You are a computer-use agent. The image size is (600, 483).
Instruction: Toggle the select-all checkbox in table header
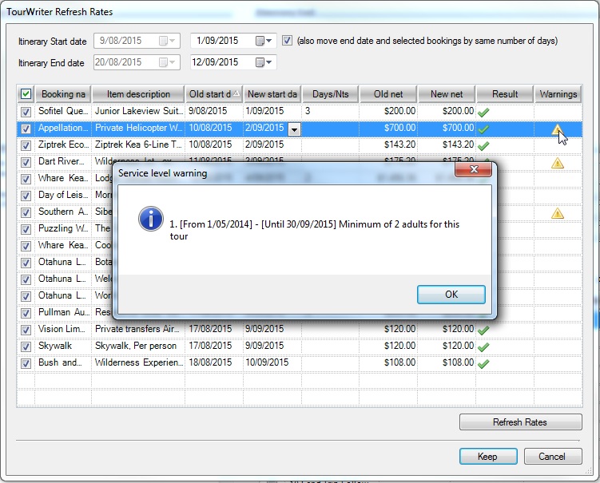tap(26, 94)
